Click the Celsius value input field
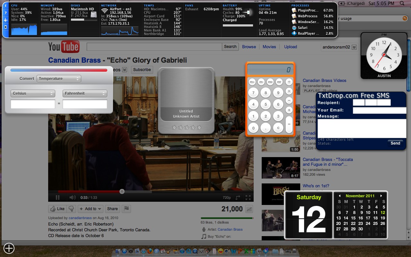This screenshot has height=257, width=411. point(33,104)
